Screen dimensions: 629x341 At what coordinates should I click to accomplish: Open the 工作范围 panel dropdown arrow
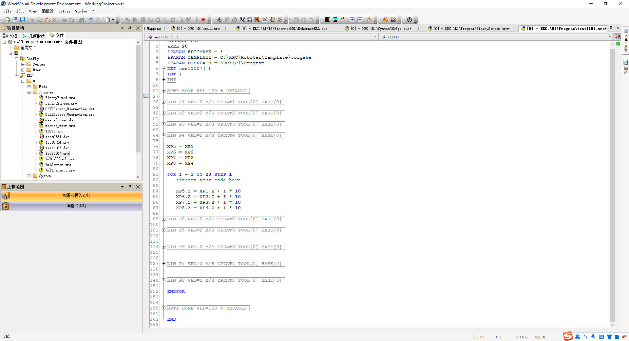pos(122,187)
